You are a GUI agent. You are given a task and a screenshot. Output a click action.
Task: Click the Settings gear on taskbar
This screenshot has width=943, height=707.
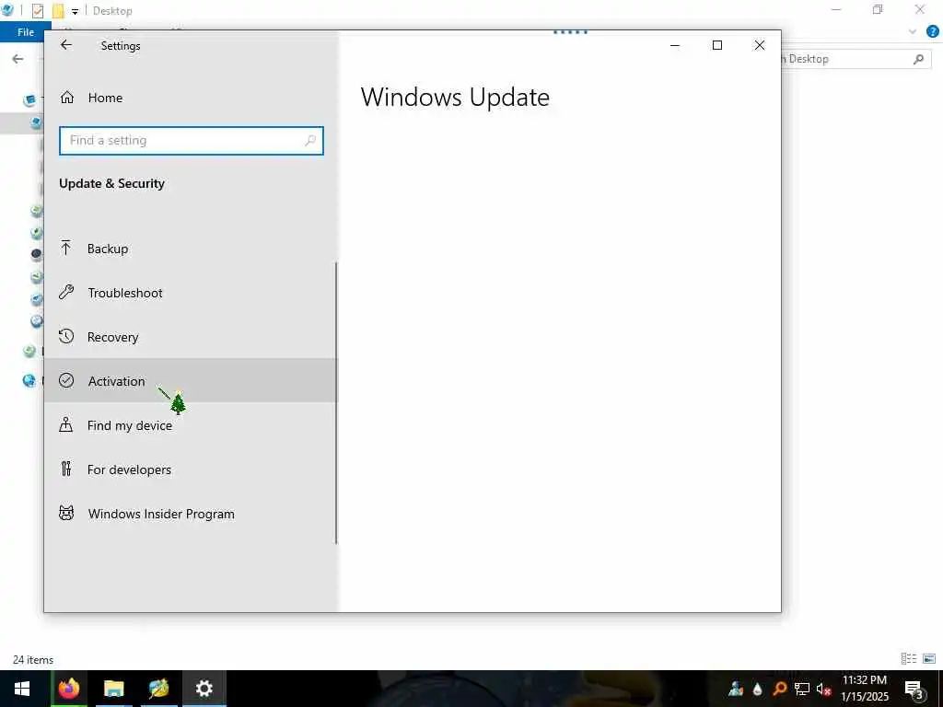pyautogui.click(x=204, y=689)
